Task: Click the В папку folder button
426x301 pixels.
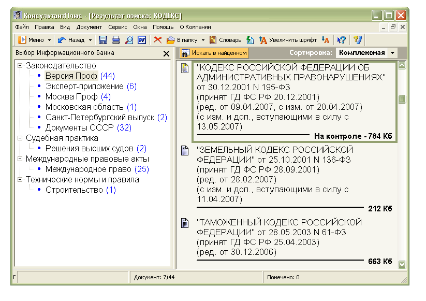Action: pos(182,40)
